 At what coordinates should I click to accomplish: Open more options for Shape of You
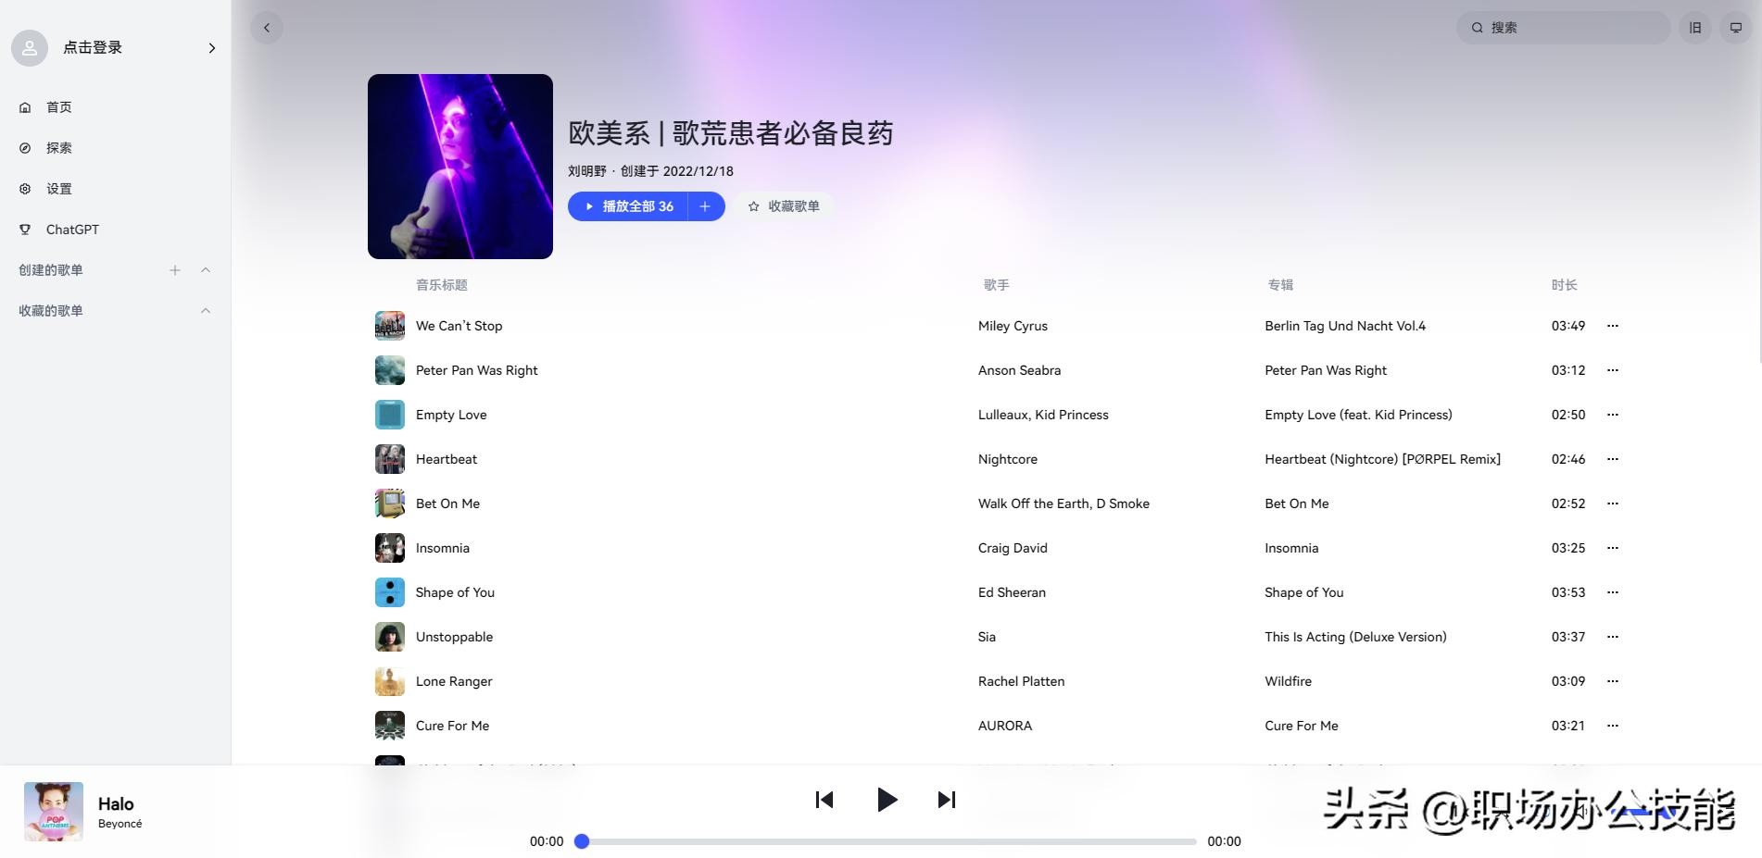(1612, 592)
